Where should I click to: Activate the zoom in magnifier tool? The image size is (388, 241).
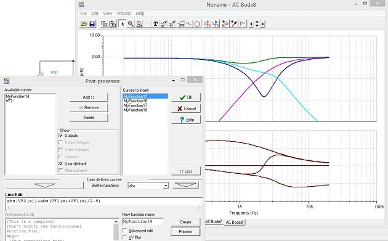coord(131,24)
